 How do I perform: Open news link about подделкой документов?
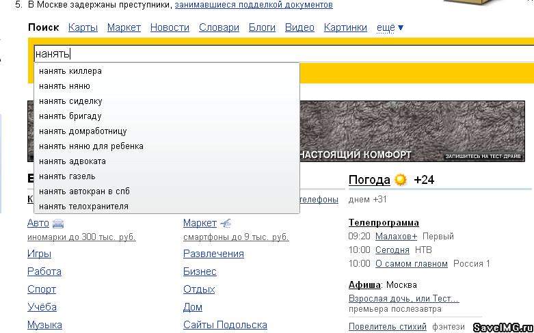tap(254, 5)
